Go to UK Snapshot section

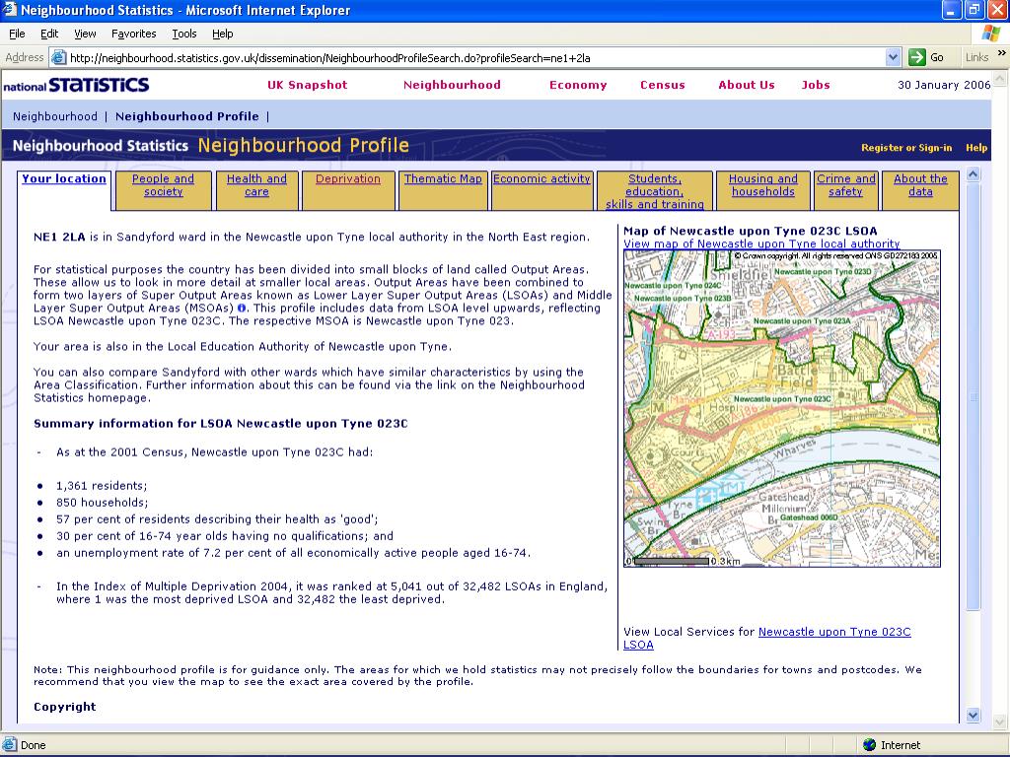coord(308,85)
